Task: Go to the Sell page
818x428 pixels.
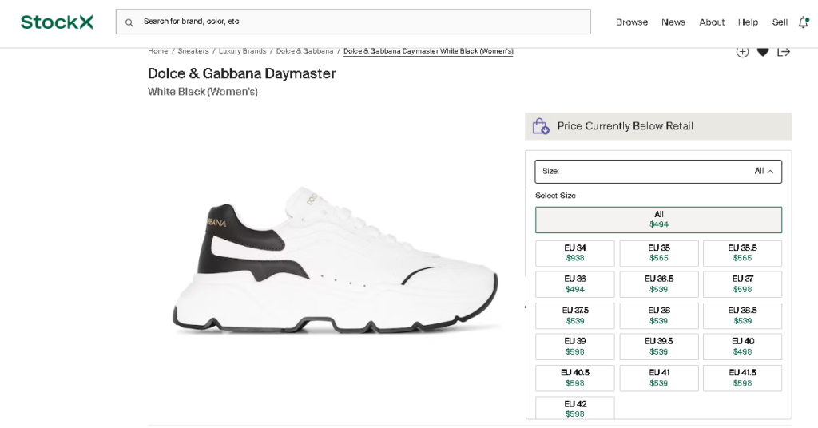Action: click(x=780, y=22)
